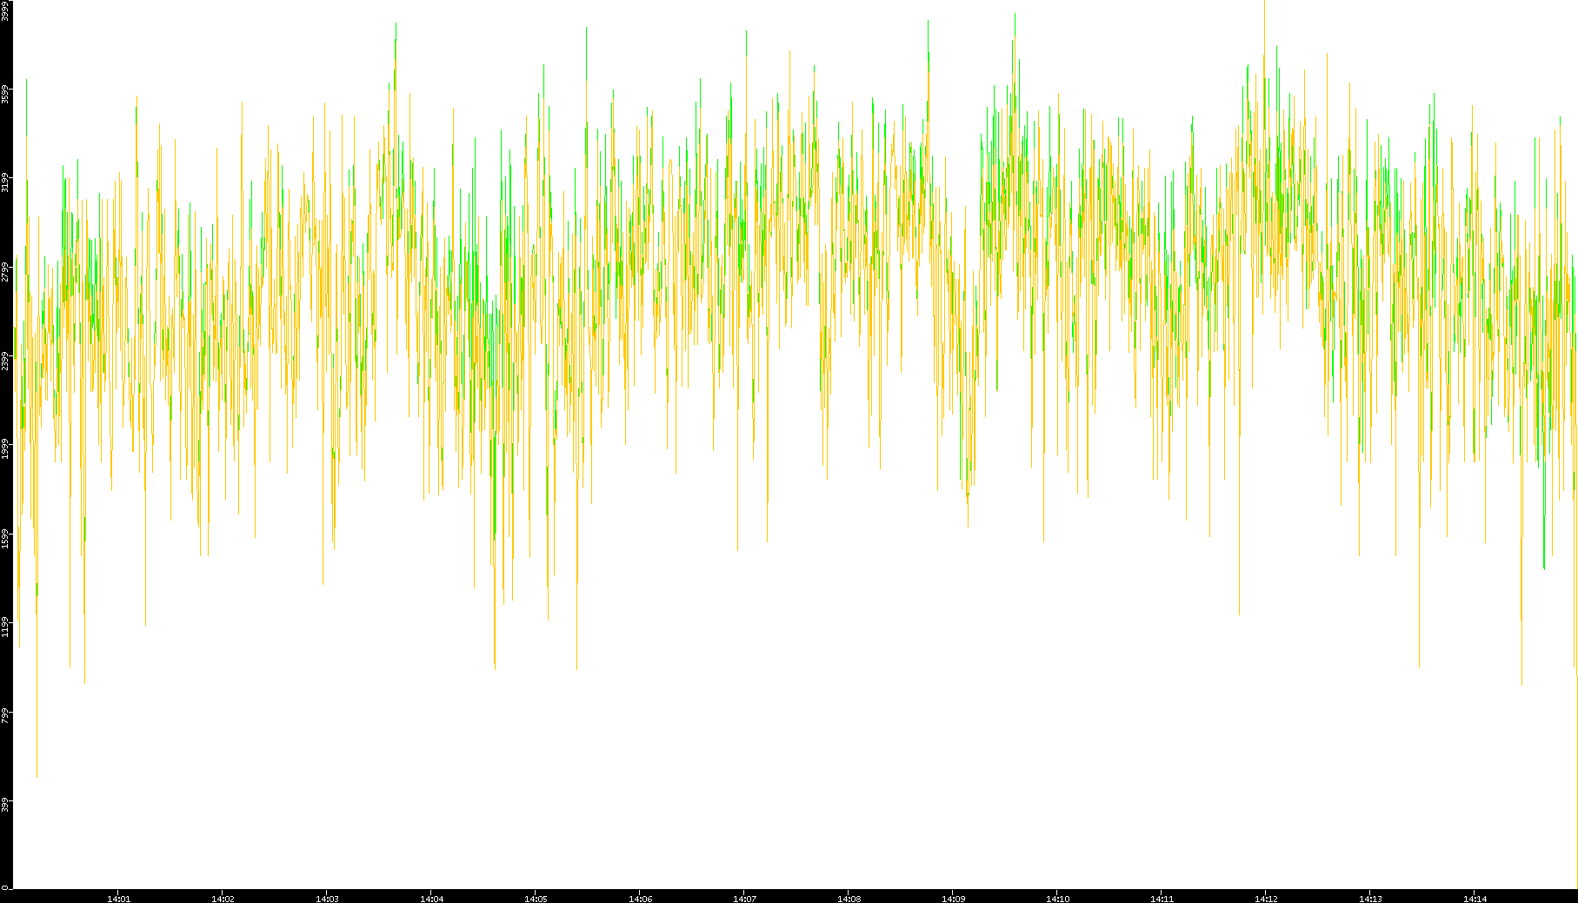The image size is (1578, 903).
Task: Click the 399 vertical axis label
Action: (5, 804)
